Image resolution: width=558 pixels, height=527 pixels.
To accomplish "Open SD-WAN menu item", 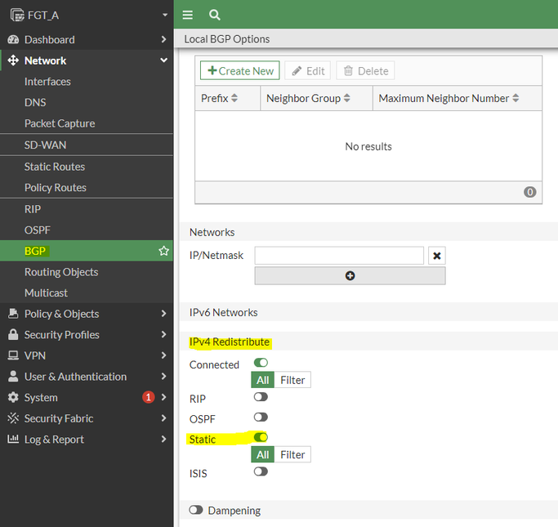I will pos(87,145).
